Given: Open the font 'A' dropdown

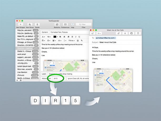Looking at the screenshot, I should tap(43, 37).
